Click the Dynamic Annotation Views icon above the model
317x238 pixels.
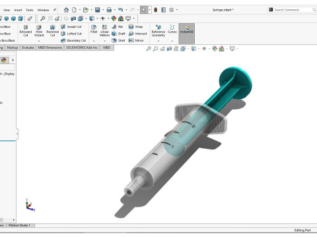[176, 49]
